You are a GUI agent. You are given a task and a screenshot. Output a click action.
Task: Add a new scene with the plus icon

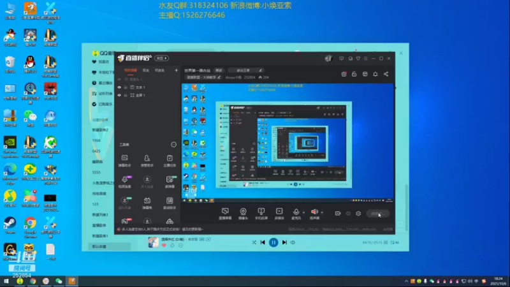coord(177,70)
